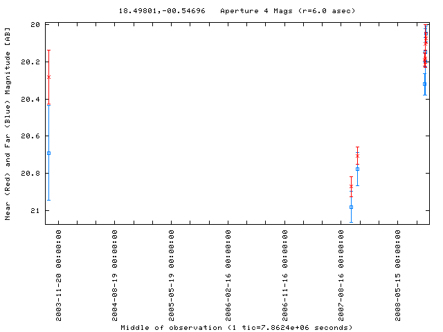Click the date label '2007-08-16 00:00:00'
Screen dimensions: 443x332
pyautogui.click(x=341, y=275)
